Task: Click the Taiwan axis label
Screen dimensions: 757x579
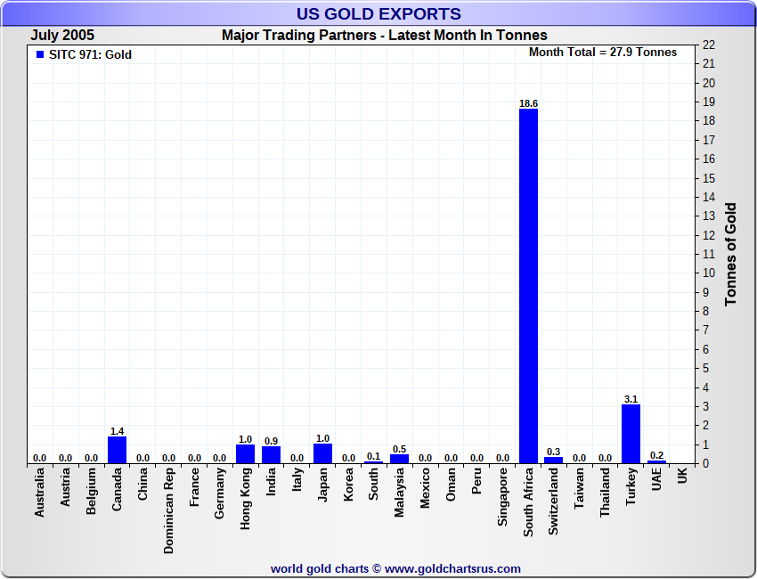Action: pyautogui.click(x=580, y=488)
